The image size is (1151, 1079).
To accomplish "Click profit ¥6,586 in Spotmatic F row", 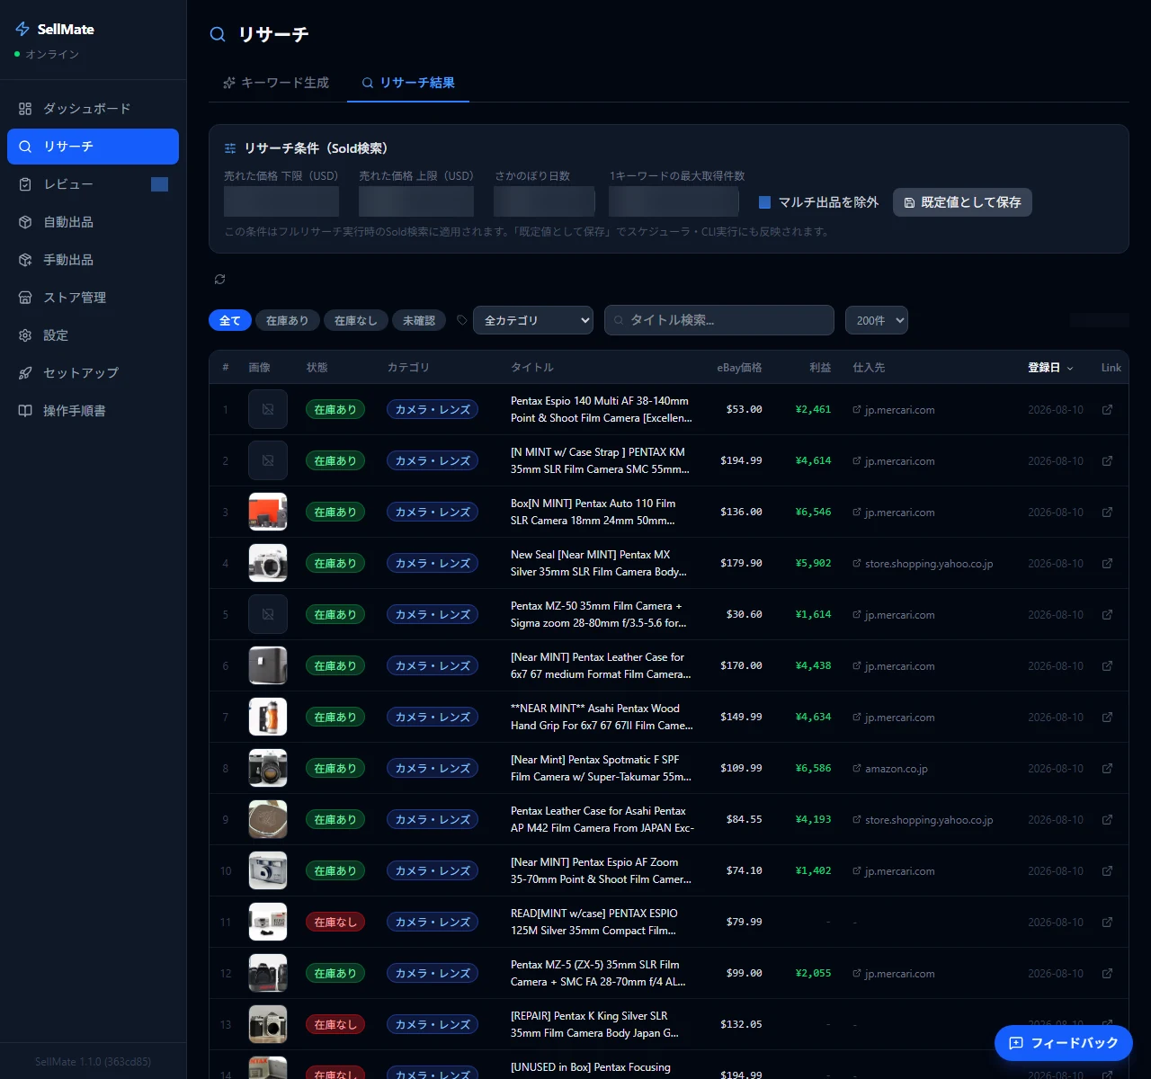I will coord(813,769).
